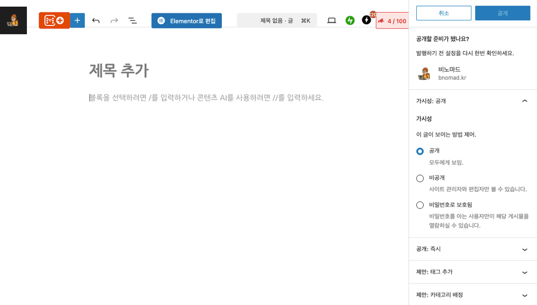This screenshot has height=305, width=537.
Task: Select the 비공개 visibility radio option
Action: pos(420,178)
